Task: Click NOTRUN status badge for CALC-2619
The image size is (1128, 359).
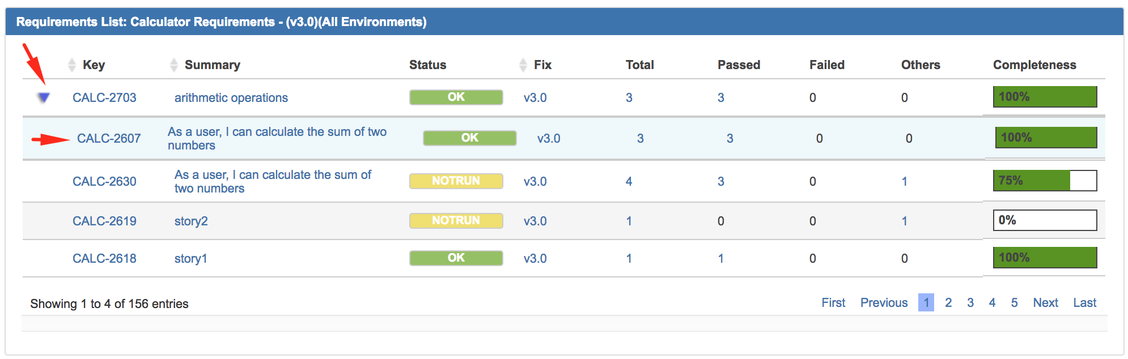Action: (x=456, y=220)
